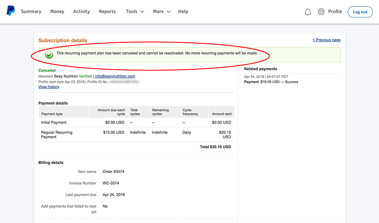Expand the More dropdown menu
The image size is (379, 223).
point(162,11)
